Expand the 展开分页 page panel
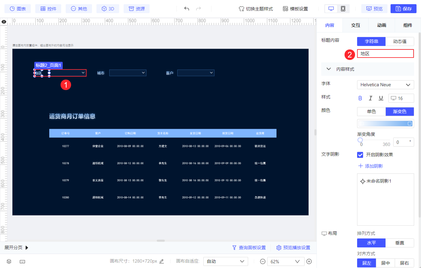421x268 pixels. pyautogui.click(x=16, y=248)
